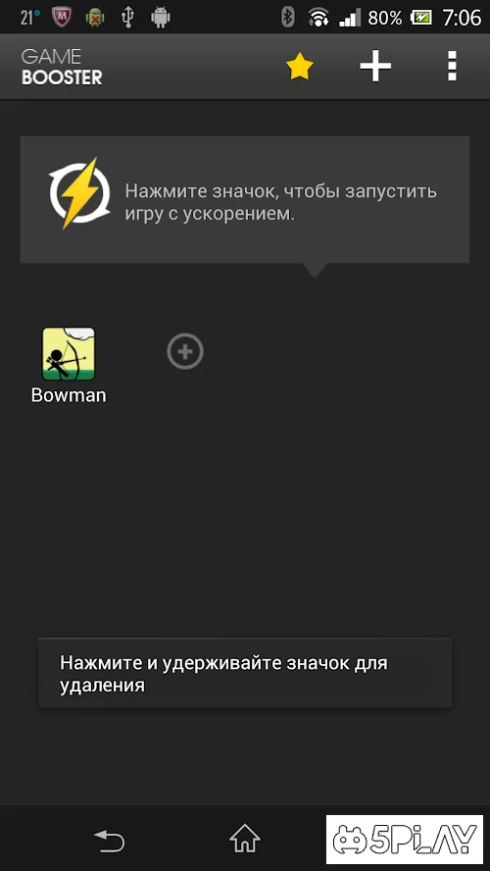Tap the Bowman label text
490x871 pixels.
[69, 395]
